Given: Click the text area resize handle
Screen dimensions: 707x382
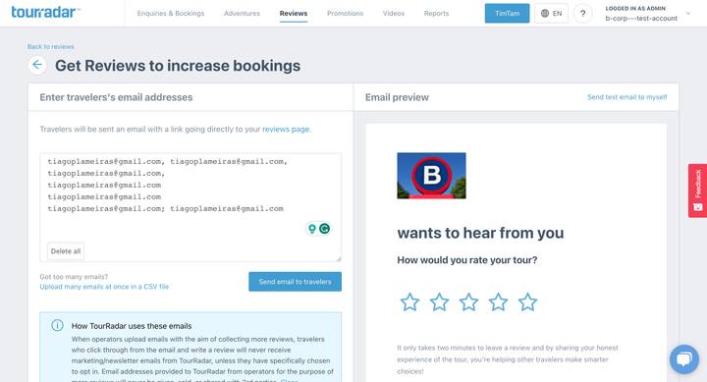Looking at the screenshot, I should point(339,258).
